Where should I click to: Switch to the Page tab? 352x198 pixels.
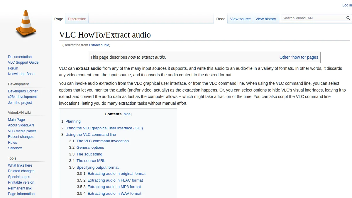click(59, 19)
